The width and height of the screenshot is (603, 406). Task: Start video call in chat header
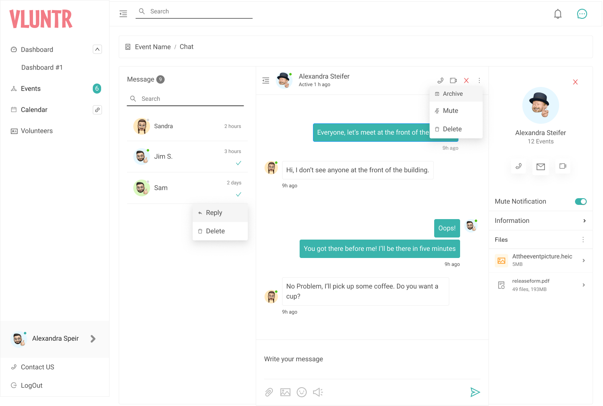click(453, 80)
